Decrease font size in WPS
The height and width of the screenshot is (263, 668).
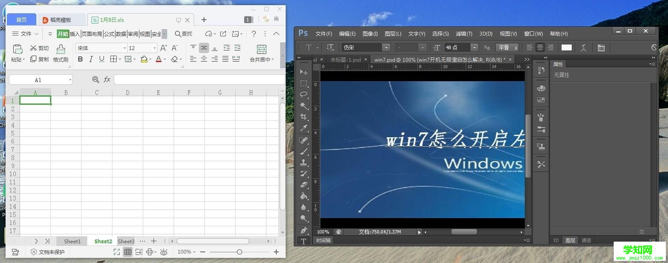(174, 48)
